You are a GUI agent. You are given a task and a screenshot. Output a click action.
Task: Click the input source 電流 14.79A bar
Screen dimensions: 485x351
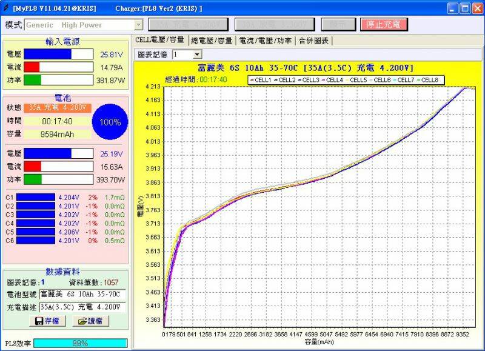(58, 67)
